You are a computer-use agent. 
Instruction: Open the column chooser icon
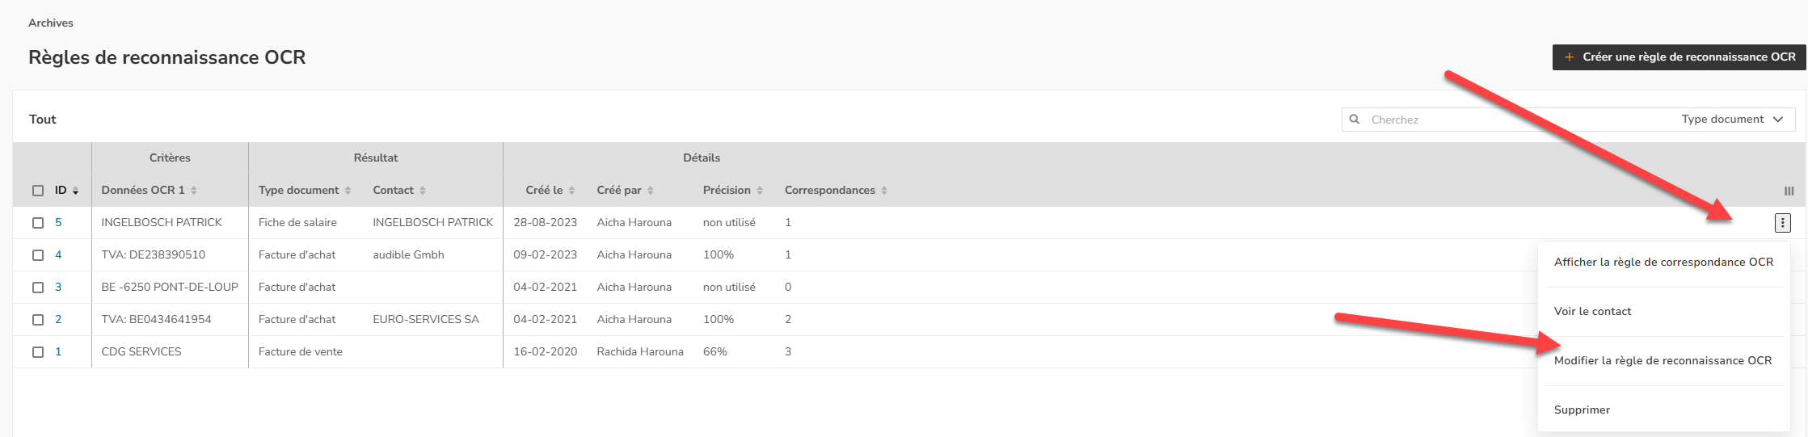(x=1789, y=191)
